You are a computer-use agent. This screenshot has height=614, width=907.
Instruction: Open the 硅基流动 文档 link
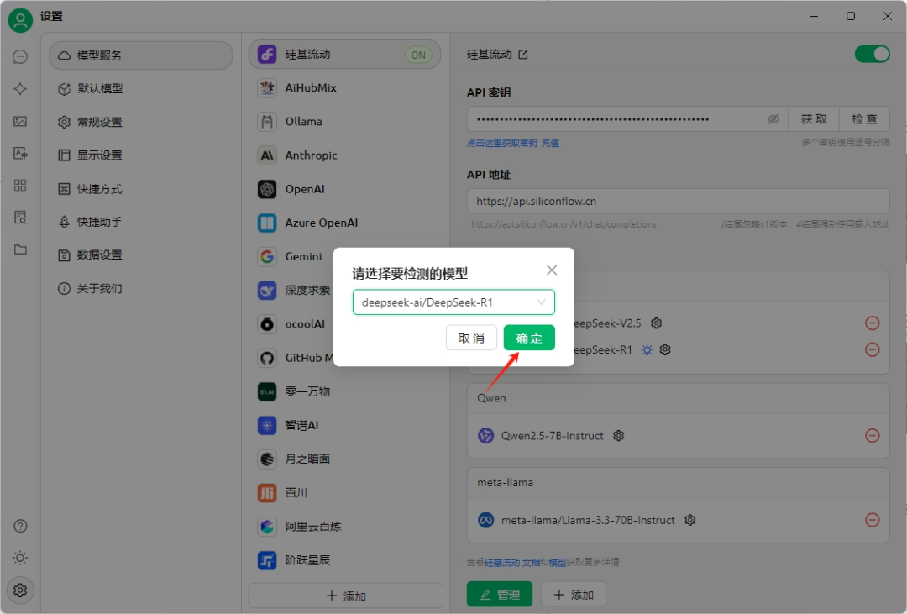(512, 563)
